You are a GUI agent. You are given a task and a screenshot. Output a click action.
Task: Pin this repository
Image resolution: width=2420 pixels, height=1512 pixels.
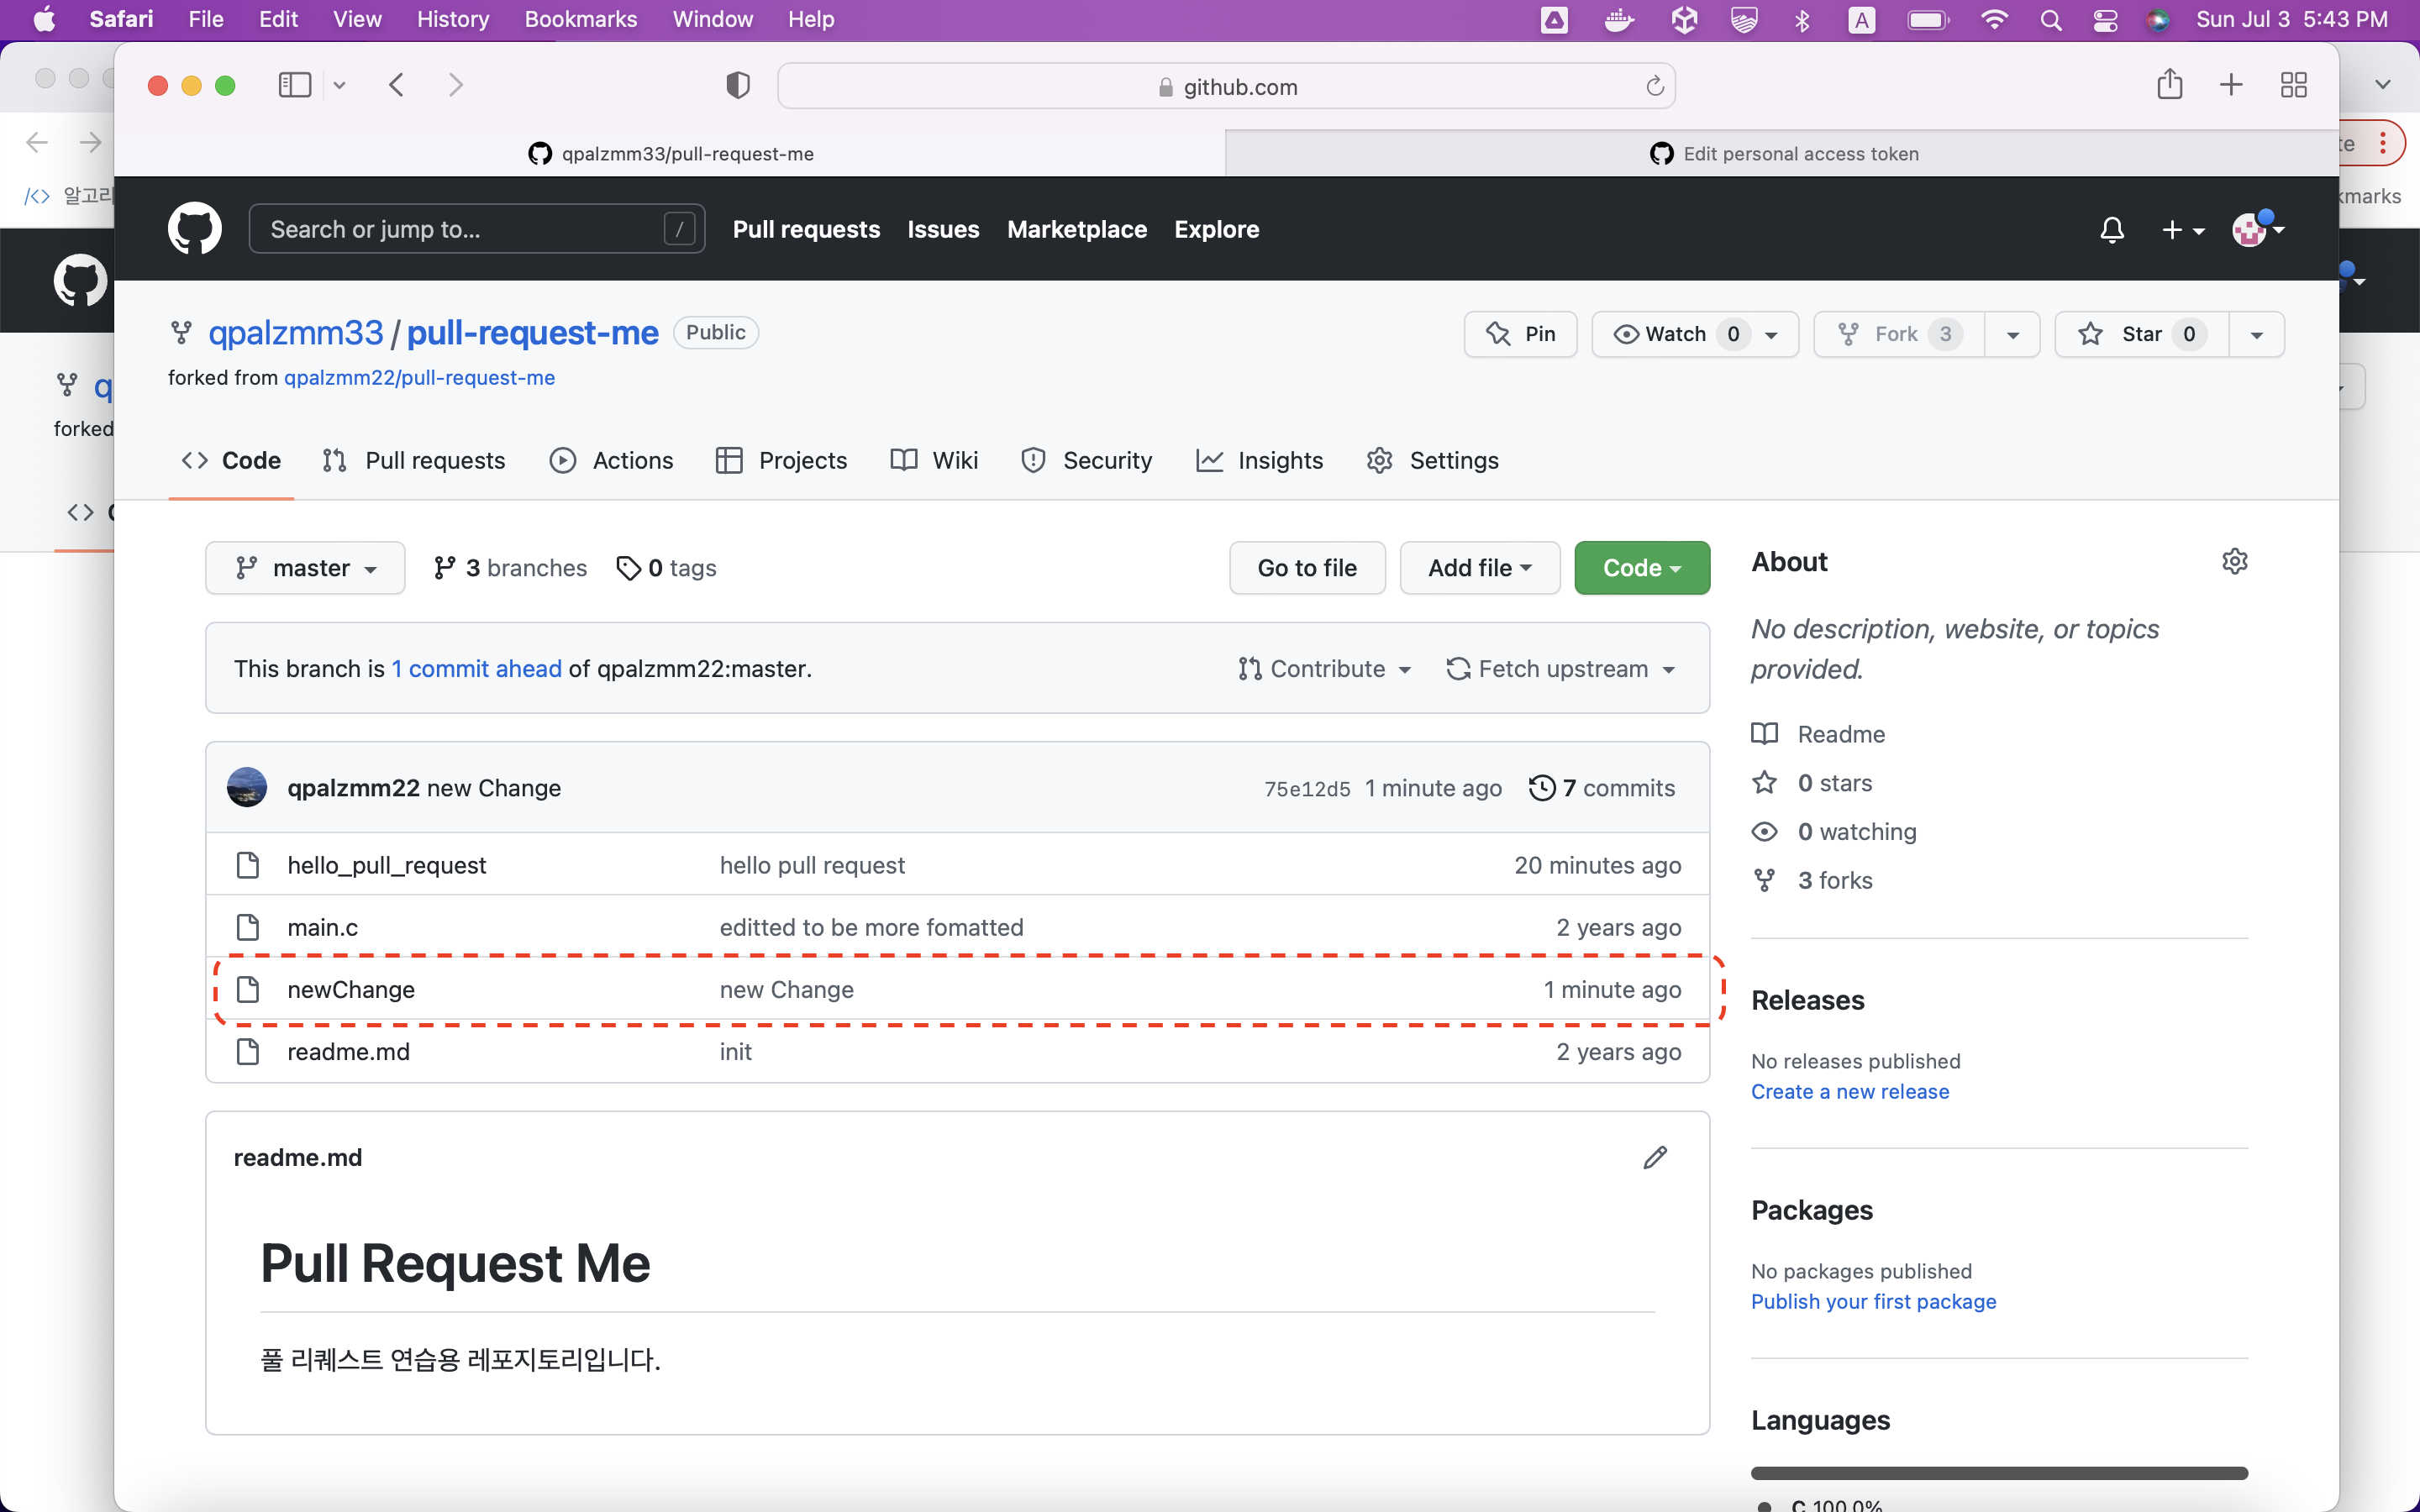(x=1520, y=334)
